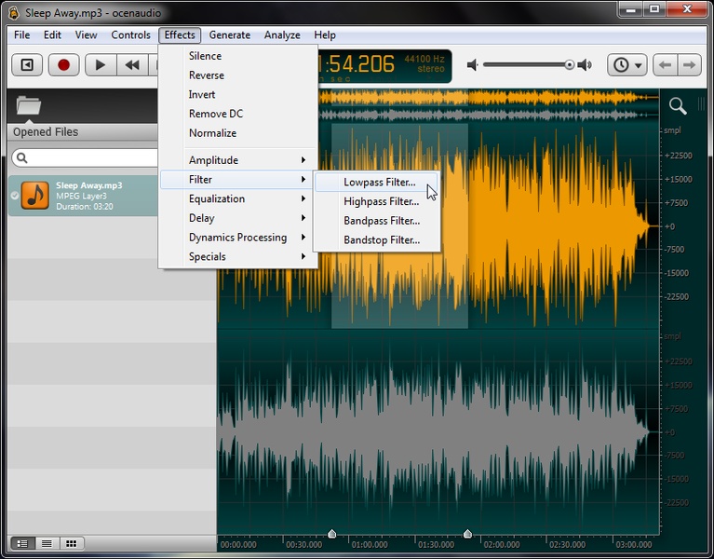Click the back arrow navigation button

click(x=664, y=65)
